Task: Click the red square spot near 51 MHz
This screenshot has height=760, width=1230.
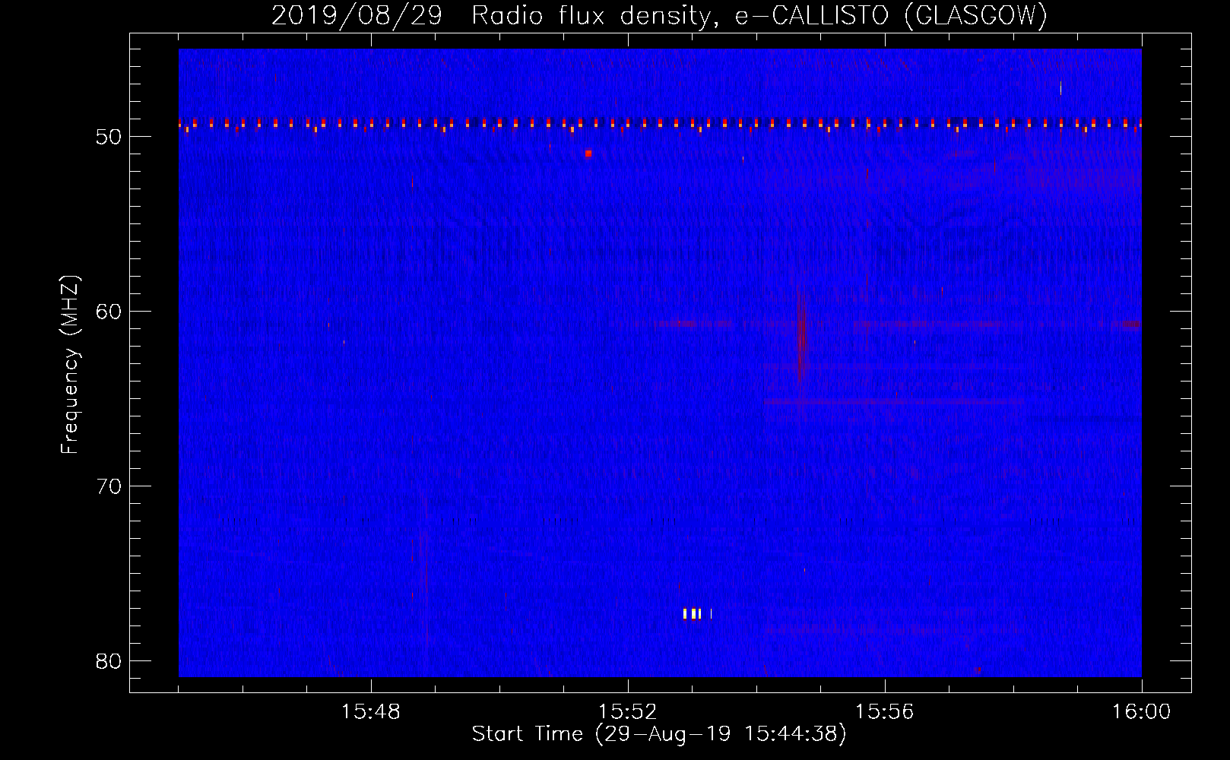Action: click(x=588, y=154)
